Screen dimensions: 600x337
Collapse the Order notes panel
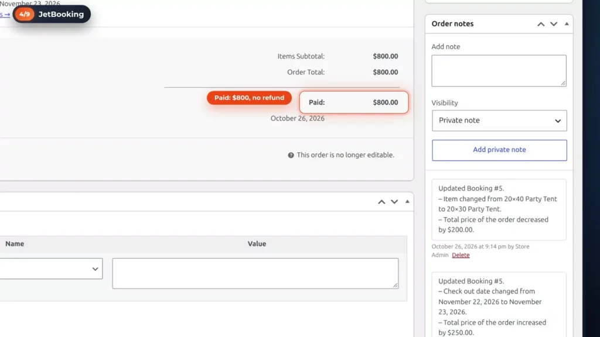567,23
